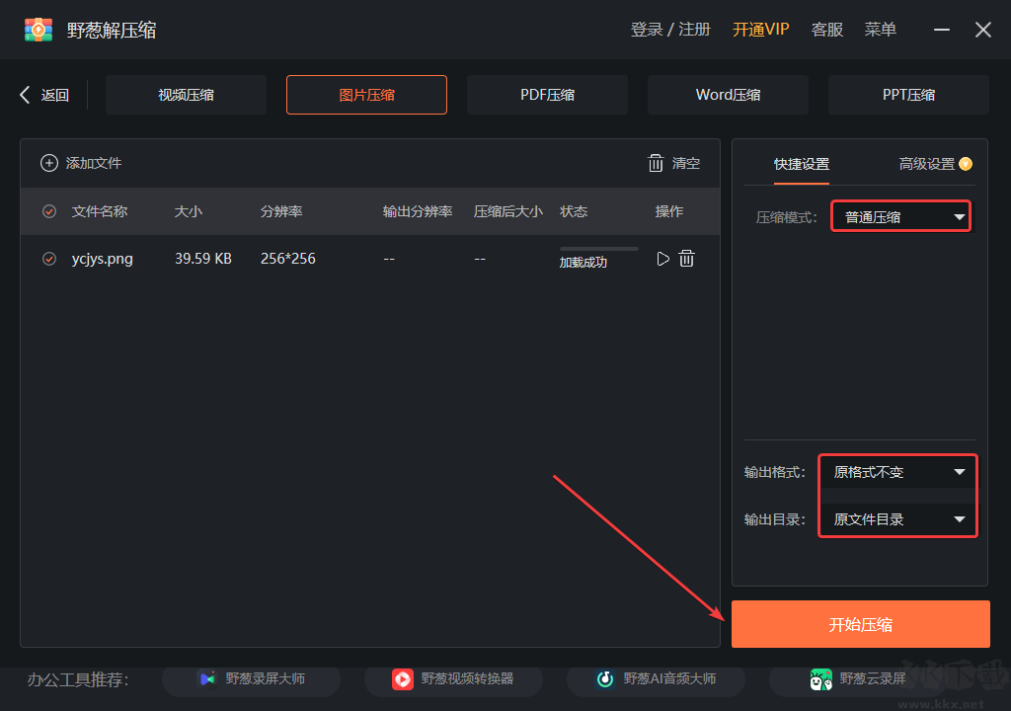
Task: Clear the file list via trash icon
Action: [x=656, y=163]
